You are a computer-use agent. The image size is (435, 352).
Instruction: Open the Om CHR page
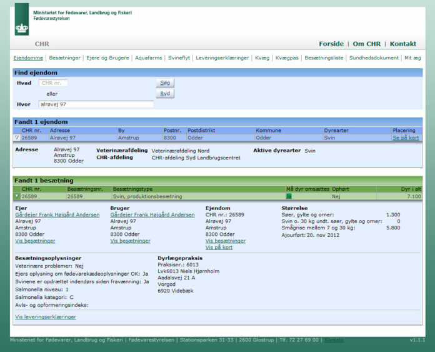[x=367, y=44]
